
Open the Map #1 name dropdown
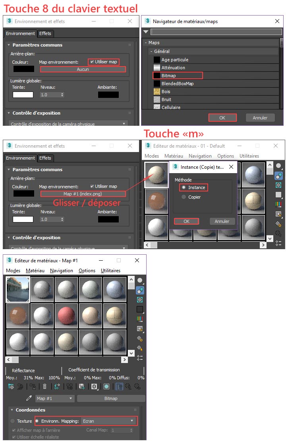click(x=55, y=398)
